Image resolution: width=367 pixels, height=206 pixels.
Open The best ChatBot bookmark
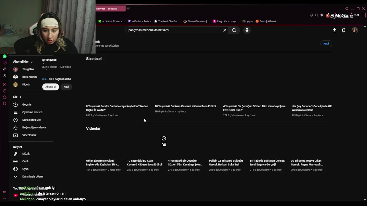tap(167, 21)
